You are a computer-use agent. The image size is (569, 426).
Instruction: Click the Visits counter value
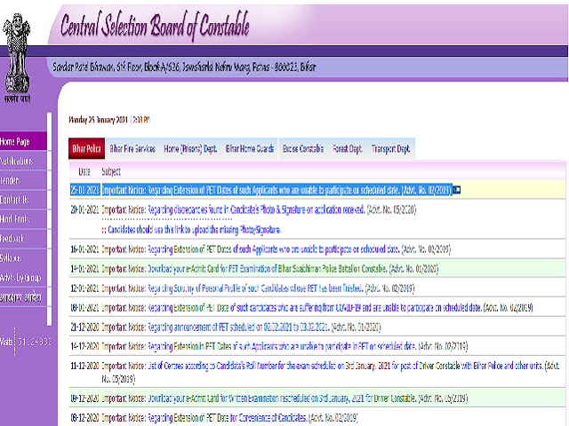click(35, 342)
